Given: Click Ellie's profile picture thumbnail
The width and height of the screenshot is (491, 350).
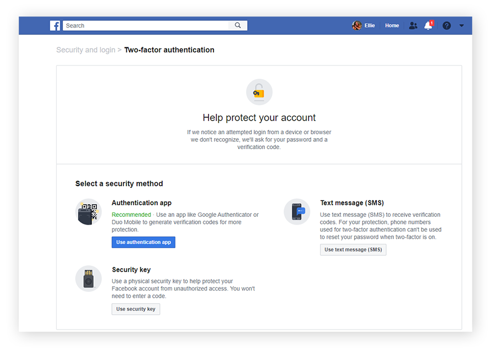Looking at the screenshot, I should [357, 25].
